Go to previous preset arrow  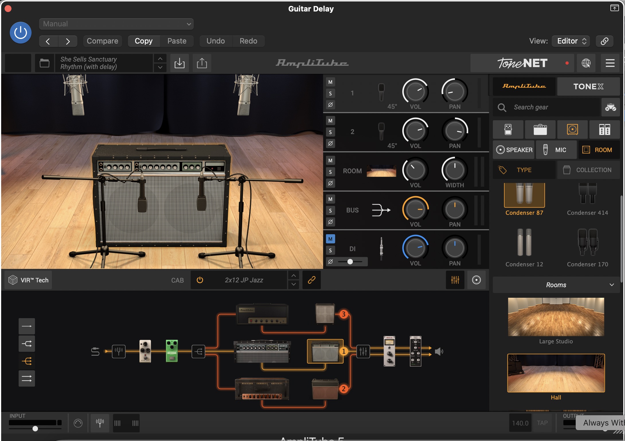tap(48, 41)
